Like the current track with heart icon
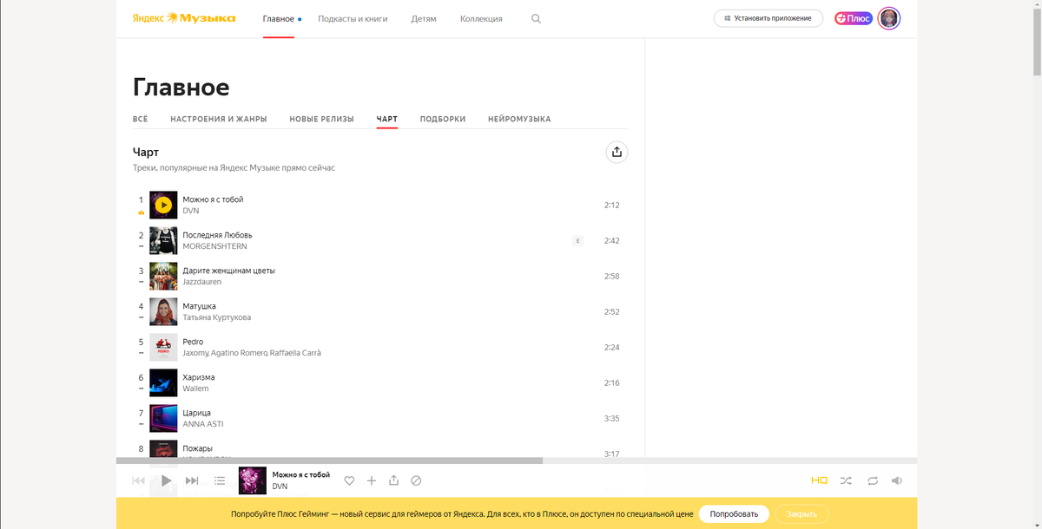The height and width of the screenshot is (529, 1042). (x=349, y=480)
